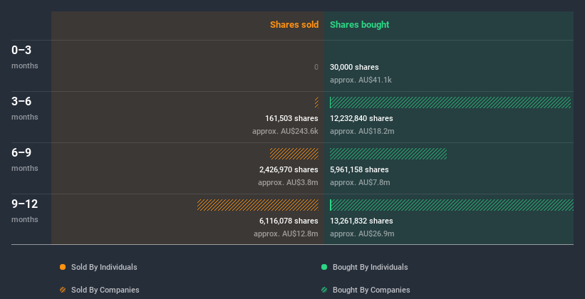585x299 pixels.
Task: Select the Sold By Companies legend label
Action: coord(105,290)
